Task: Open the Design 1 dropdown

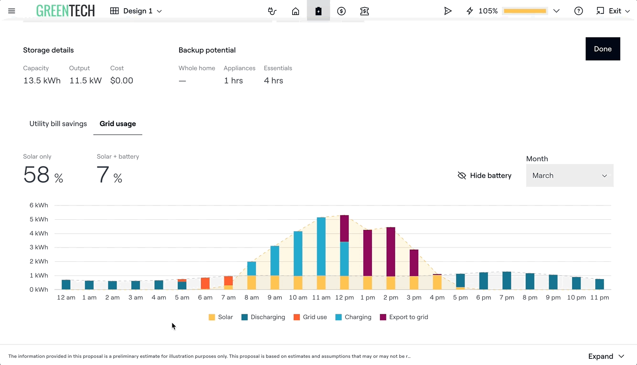Action: [136, 11]
